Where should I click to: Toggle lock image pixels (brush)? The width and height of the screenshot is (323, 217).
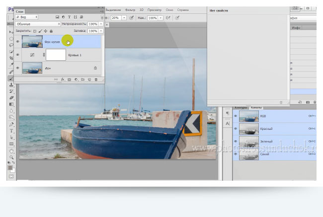(x=40, y=31)
